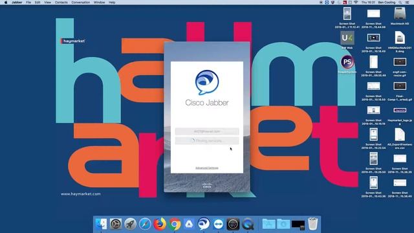
Task: Open the Jabber application menu
Action: [x=17, y=3]
